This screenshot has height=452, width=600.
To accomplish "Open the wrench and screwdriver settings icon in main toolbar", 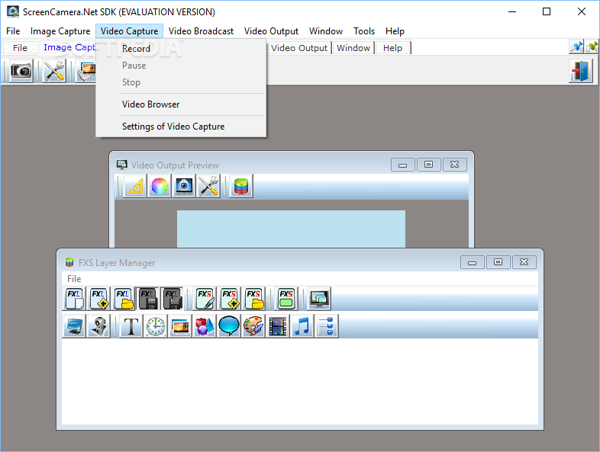I will (54, 71).
